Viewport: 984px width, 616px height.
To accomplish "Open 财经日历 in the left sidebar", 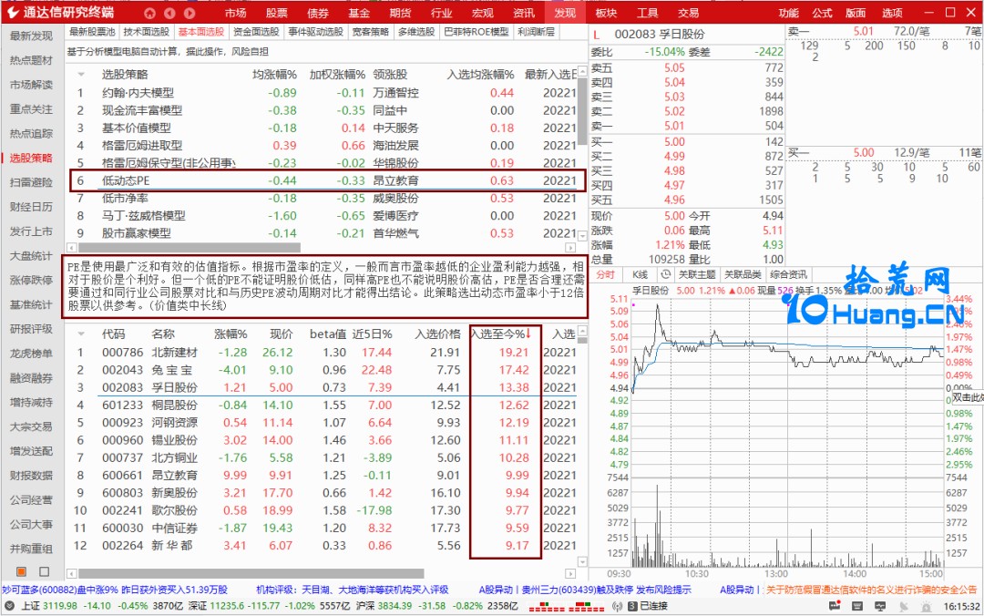I will (x=31, y=207).
